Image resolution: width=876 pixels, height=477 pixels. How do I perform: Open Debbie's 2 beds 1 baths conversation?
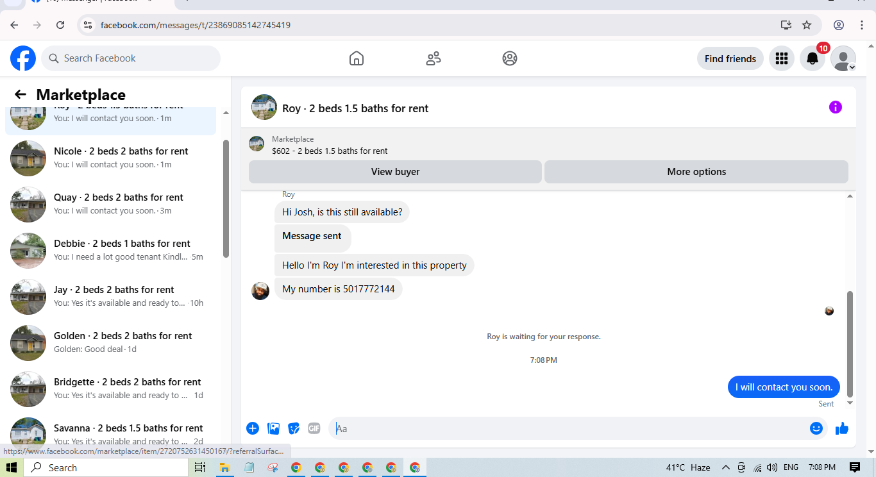[x=111, y=250]
